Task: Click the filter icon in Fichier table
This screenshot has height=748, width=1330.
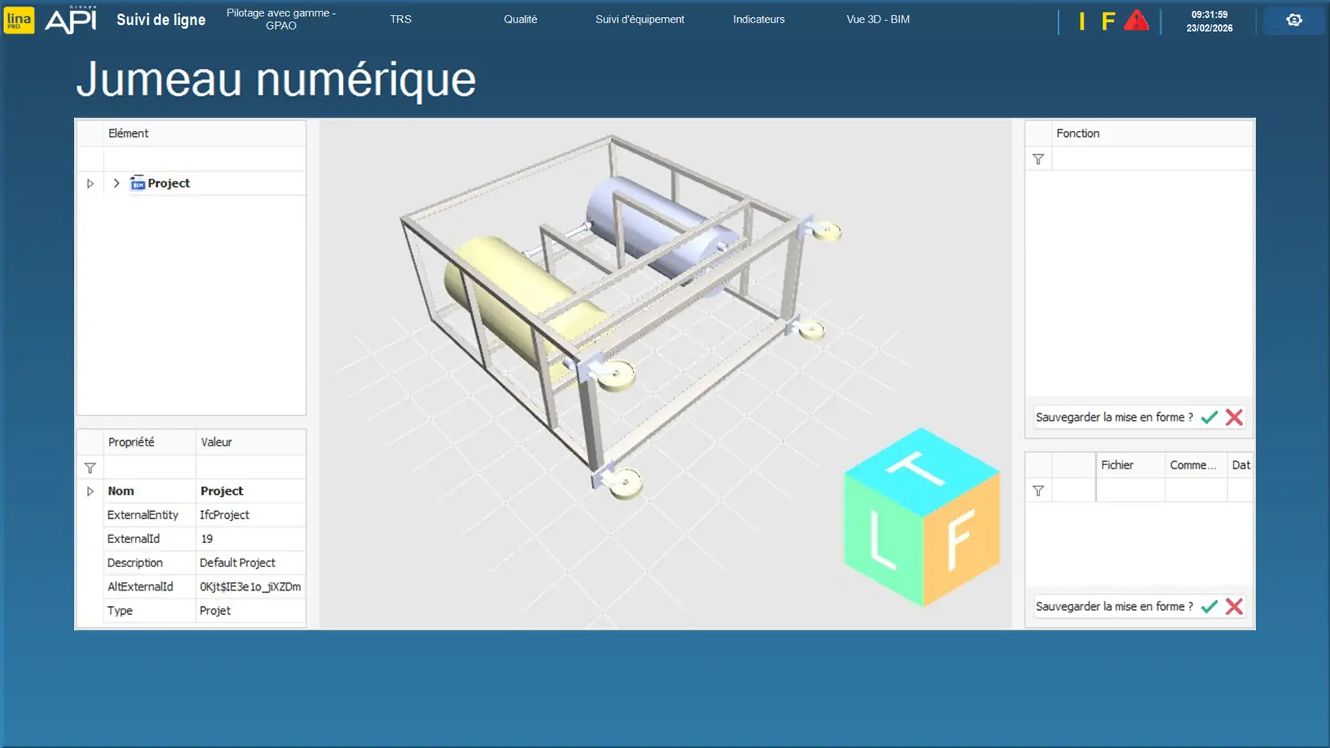Action: point(1038,491)
